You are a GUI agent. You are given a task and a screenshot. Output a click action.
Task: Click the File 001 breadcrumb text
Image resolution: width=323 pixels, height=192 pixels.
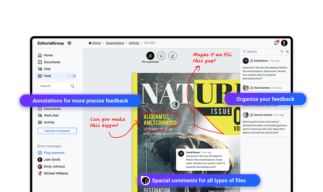tap(149, 43)
